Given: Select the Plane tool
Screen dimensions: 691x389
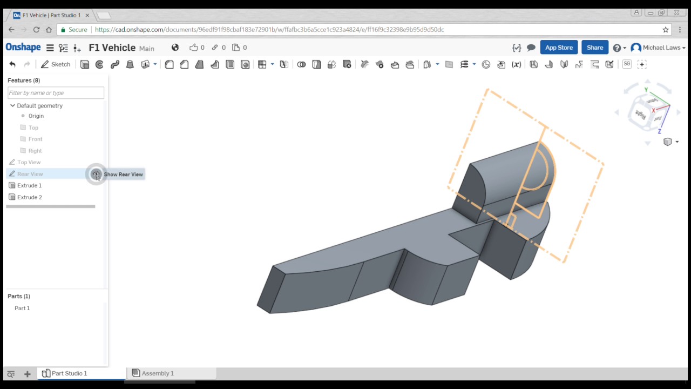Looking at the screenshot, I should tap(449, 64).
